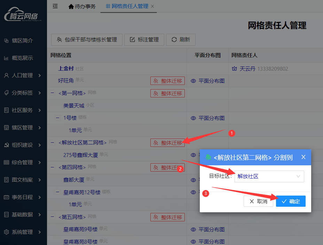Close the 分割到 dialog
This screenshot has height=245, width=323.
tap(303, 157)
